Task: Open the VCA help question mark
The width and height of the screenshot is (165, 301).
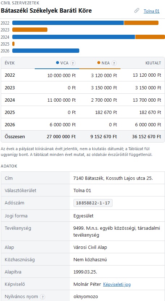Action: tap(73, 63)
